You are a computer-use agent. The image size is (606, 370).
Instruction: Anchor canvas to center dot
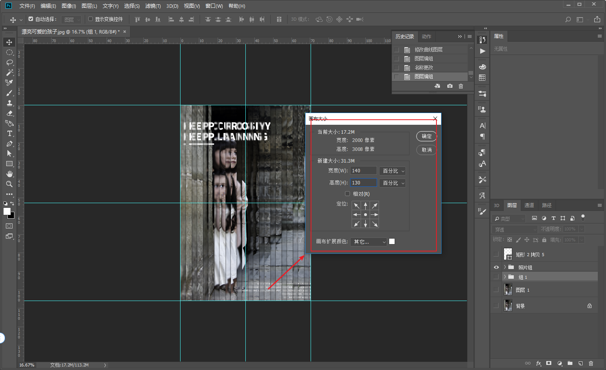[x=365, y=215]
